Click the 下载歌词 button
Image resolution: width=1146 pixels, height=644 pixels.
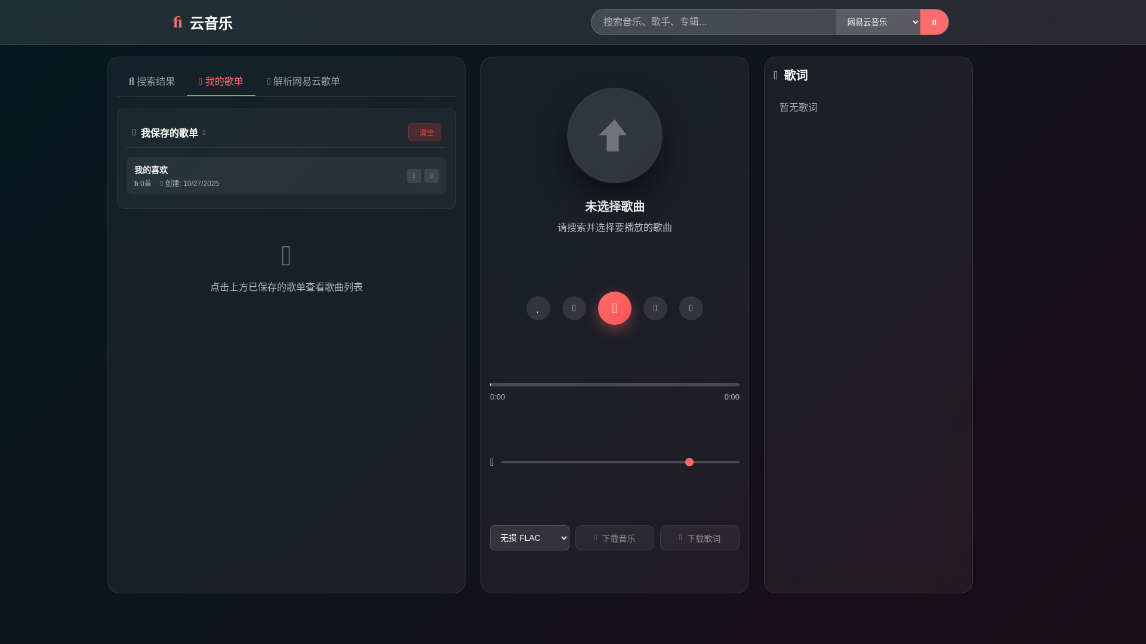[700, 538]
